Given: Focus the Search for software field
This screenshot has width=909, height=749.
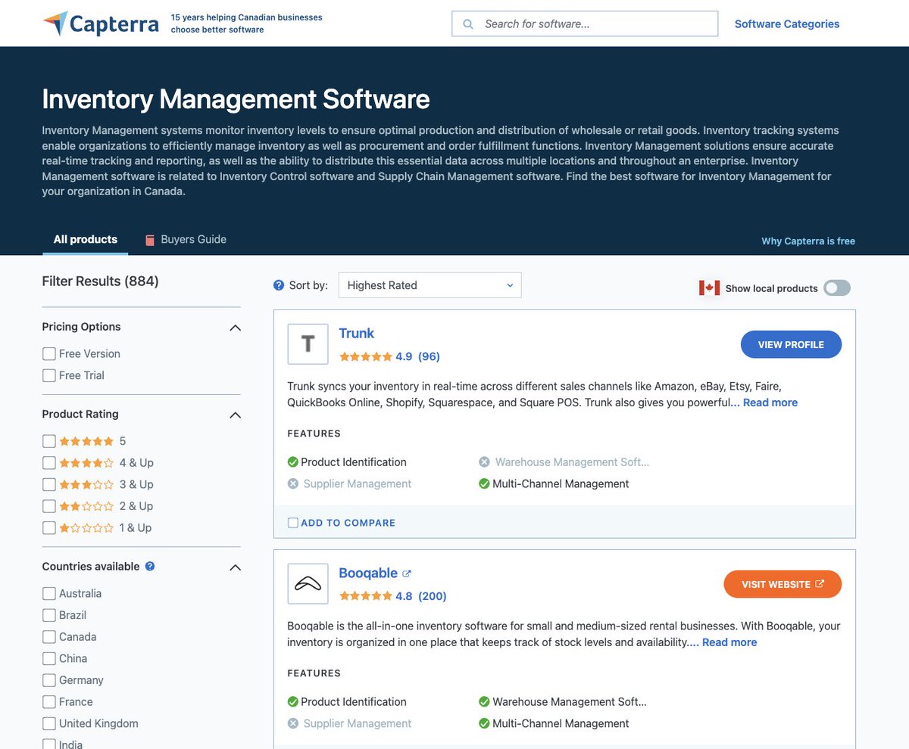Looking at the screenshot, I should (x=585, y=24).
